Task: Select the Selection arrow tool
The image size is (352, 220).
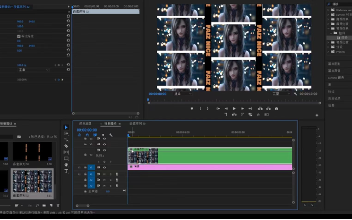Action: [x=66, y=127]
